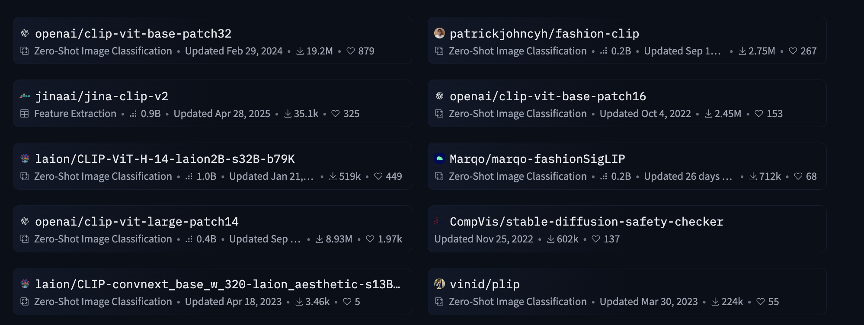The image size is (864, 325).
Task: Click the parameter size icon beside 0.4B
Action: coord(189,239)
